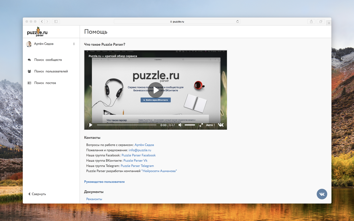Show all tabs in Safari
The width and height of the screenshot is (354, 221).
pos(321,22)
